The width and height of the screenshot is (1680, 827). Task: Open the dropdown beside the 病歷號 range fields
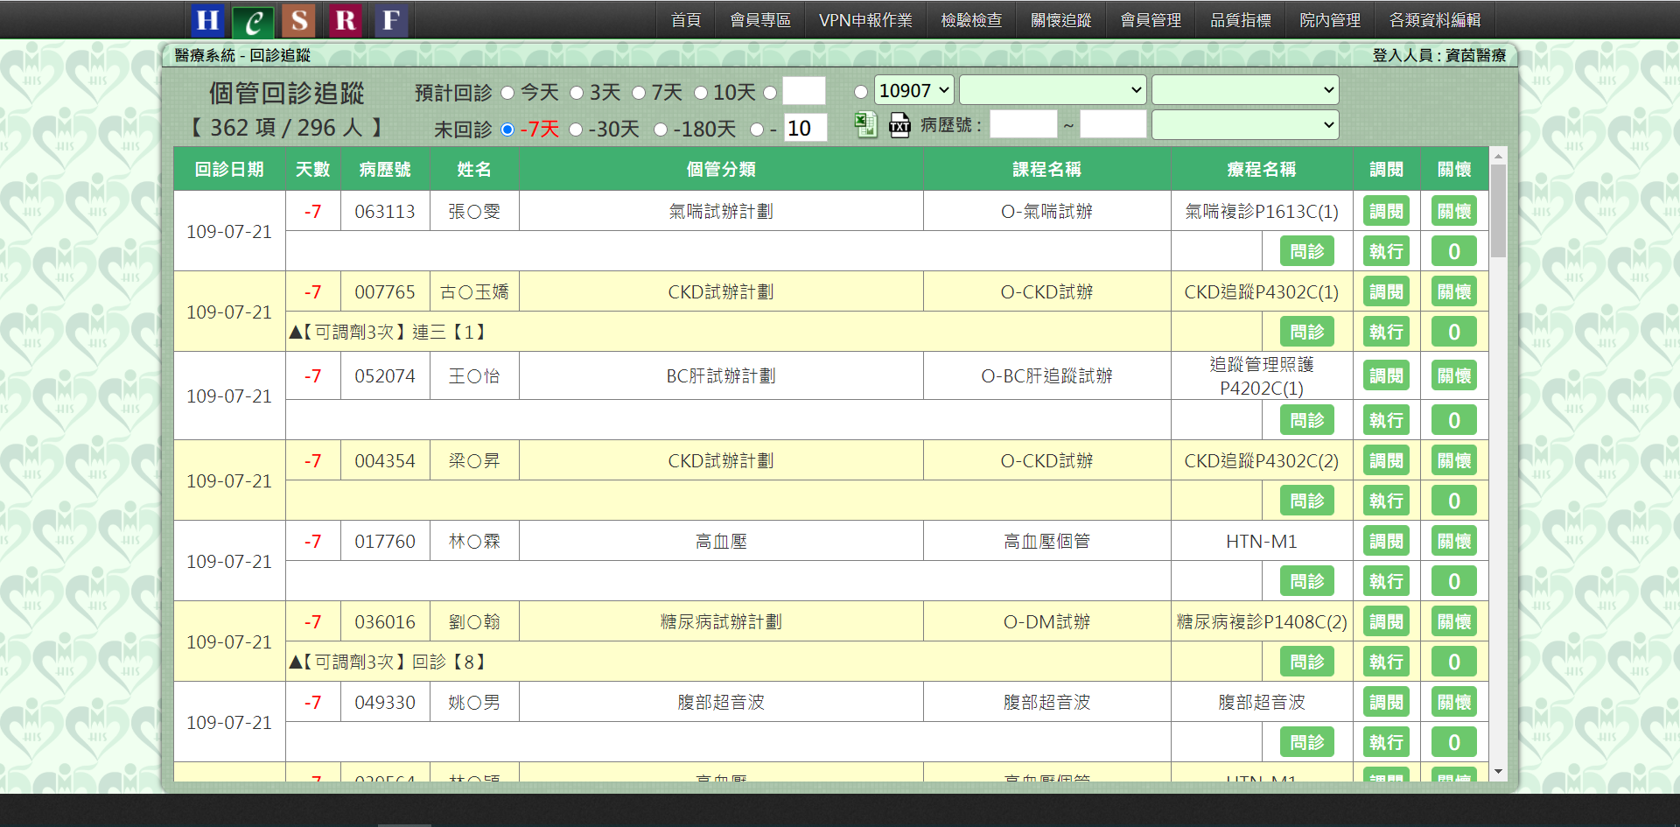pos(1244,125)
